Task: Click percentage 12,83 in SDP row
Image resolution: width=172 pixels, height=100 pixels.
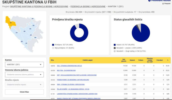Action: click(x=167, y=75)
